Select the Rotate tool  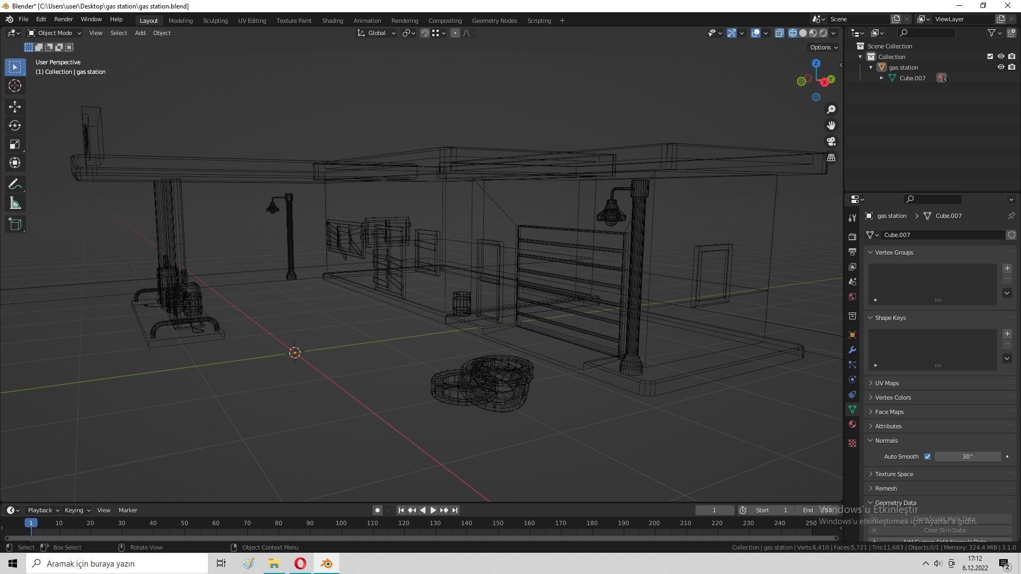15,125
